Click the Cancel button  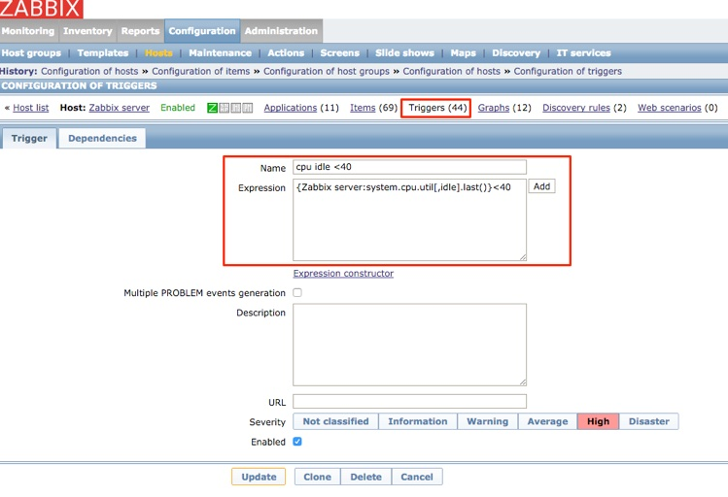[417, 477]
